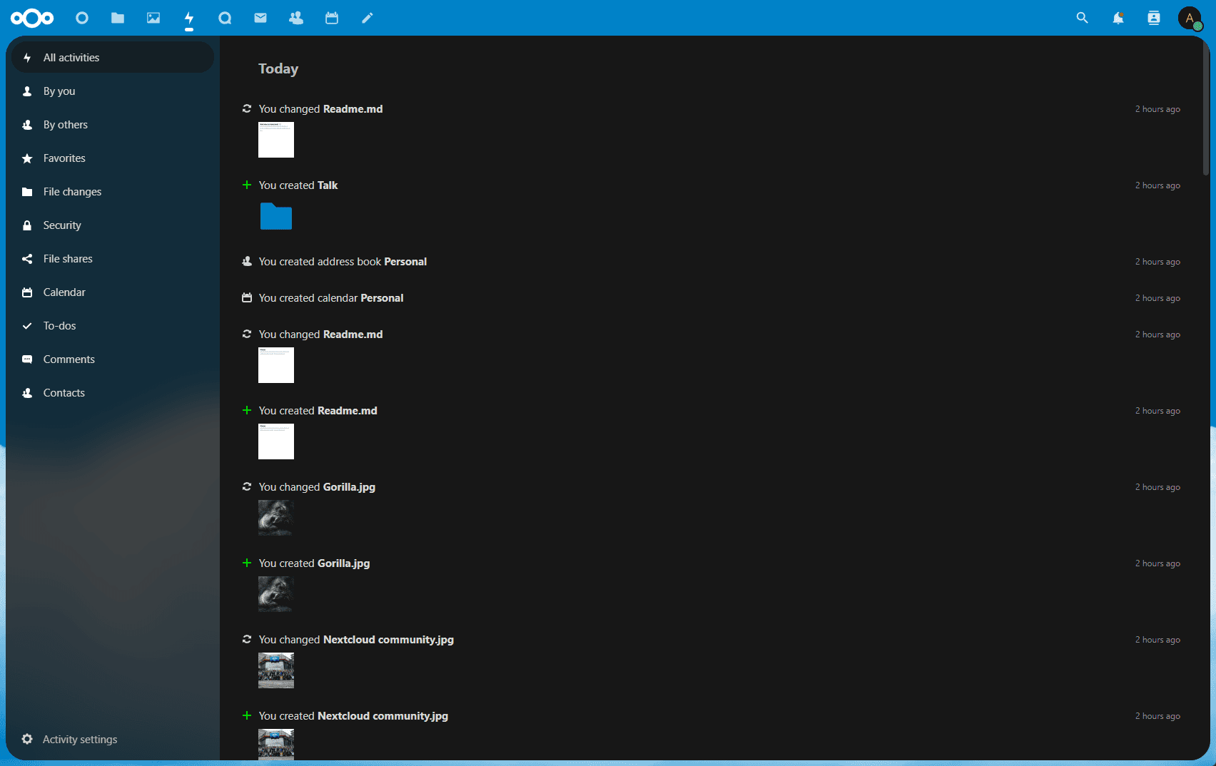This screenshot has height=766, width=1216.
Task: Open the Dashboard app icon
Action: (x=82, y=18)
